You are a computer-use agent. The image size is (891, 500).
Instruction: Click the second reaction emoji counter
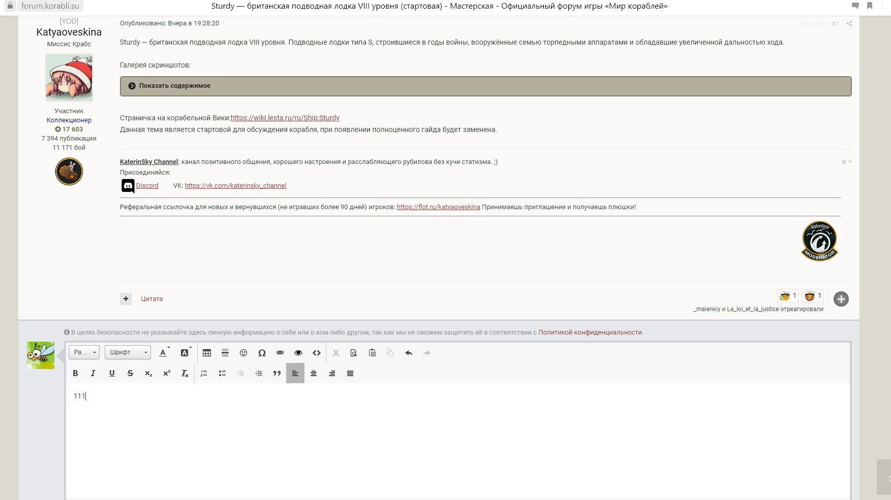812,295
